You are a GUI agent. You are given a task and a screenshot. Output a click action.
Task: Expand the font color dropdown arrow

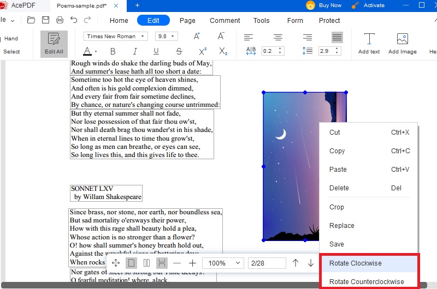point(96,51)
